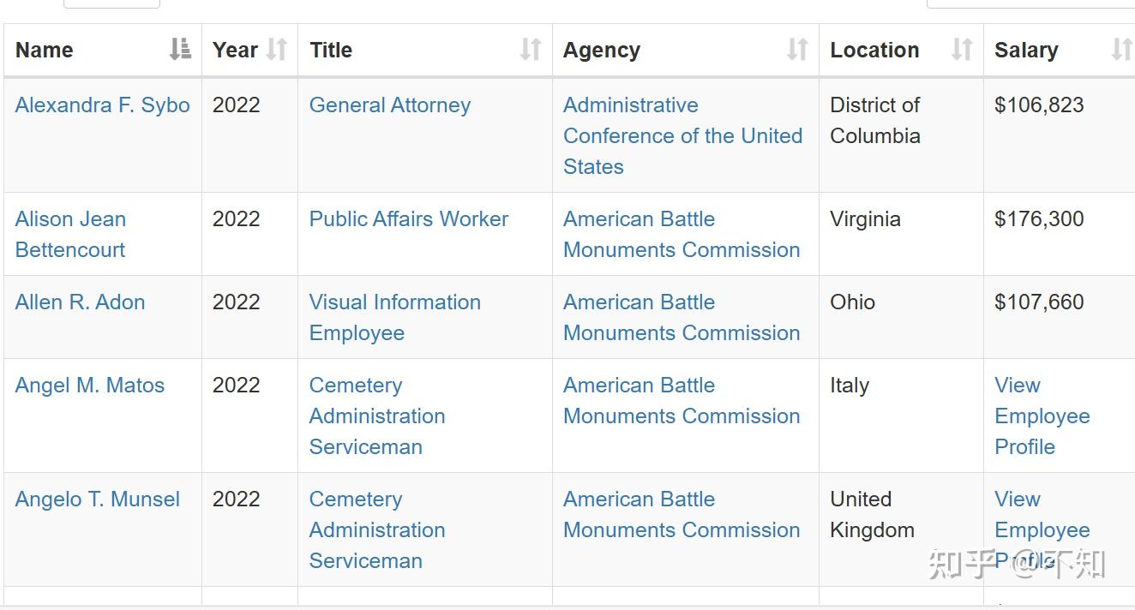The height and width of the screenshot is (610, 1135).
Task: Sort by Year using arrows icon
Action: pos(276,50)
